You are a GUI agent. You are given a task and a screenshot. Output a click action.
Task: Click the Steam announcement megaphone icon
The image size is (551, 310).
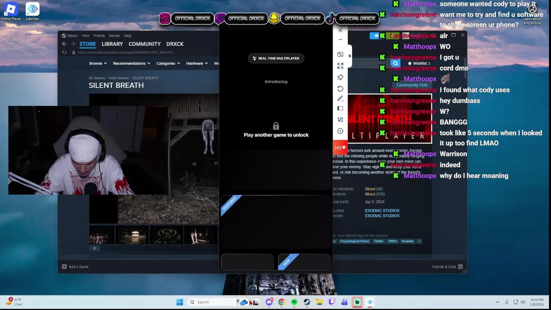pyautogui.click(x=376, y=36)
